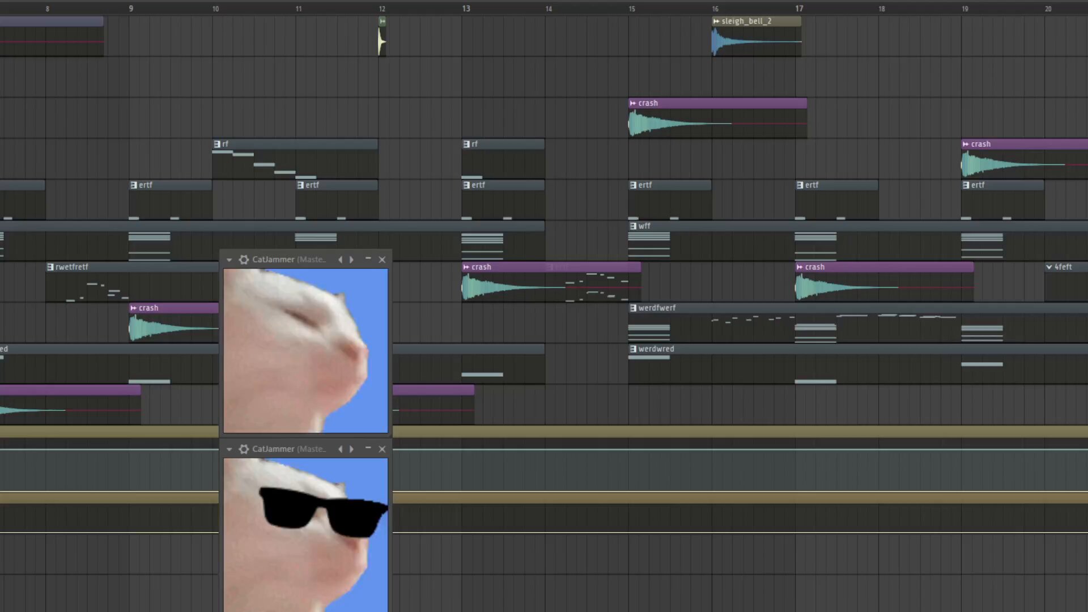Open pattern icon of wff clip

[x=633, y=226]
